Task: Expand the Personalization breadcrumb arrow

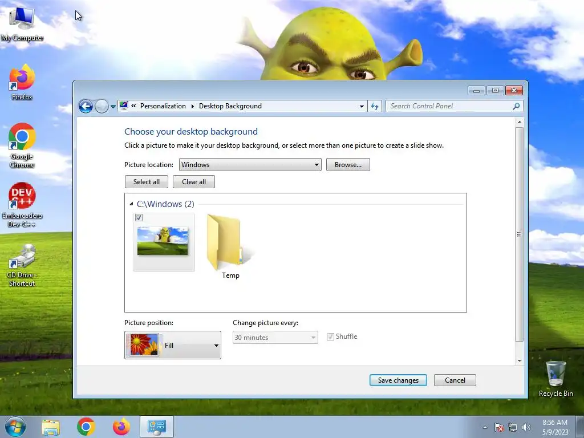Action: coord(193,106)
